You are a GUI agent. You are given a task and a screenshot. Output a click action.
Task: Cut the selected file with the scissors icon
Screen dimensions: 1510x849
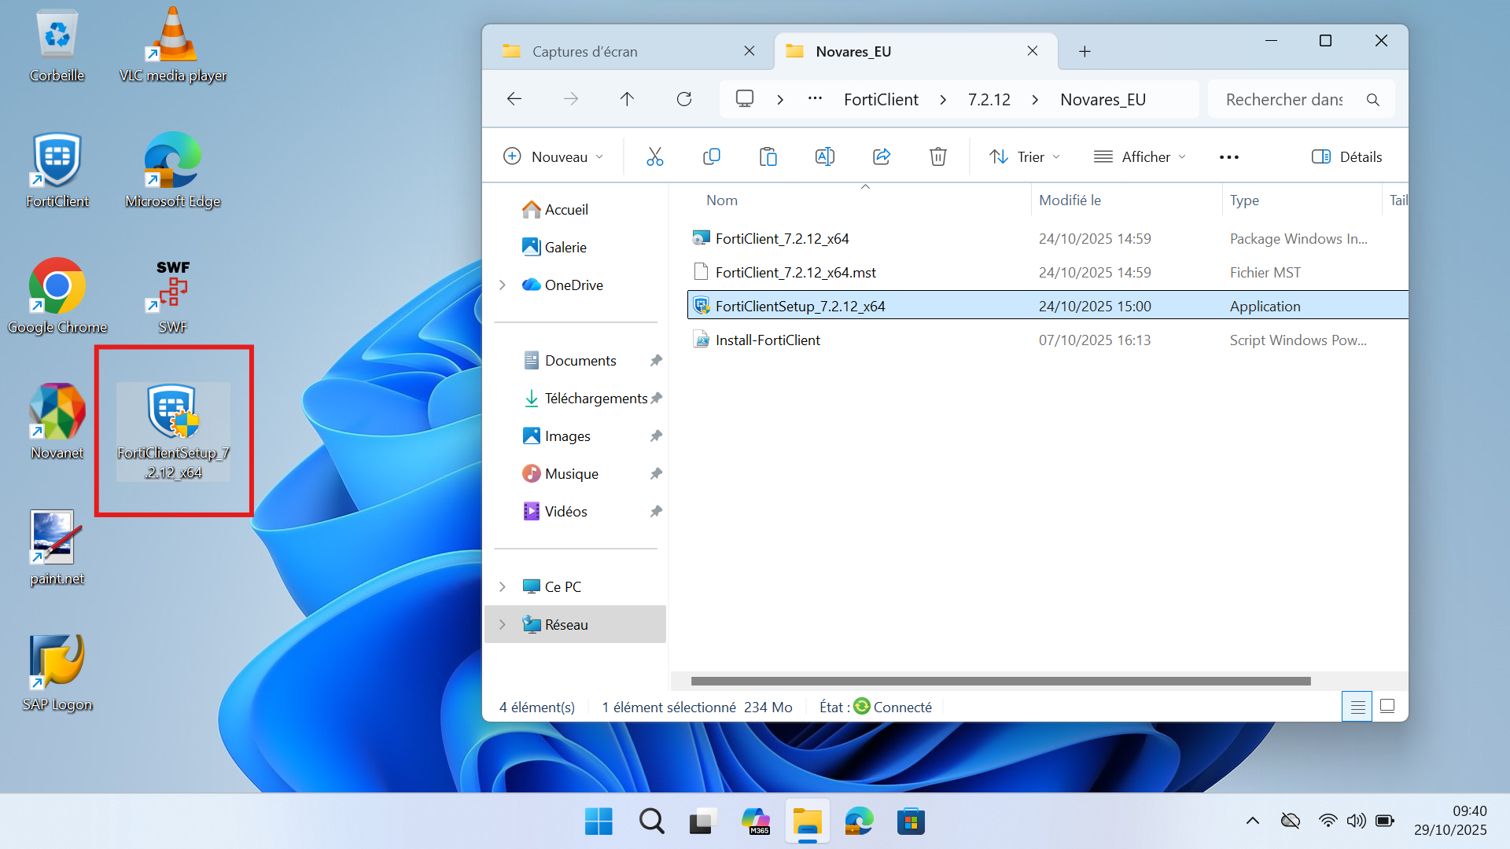click(655, 156)
